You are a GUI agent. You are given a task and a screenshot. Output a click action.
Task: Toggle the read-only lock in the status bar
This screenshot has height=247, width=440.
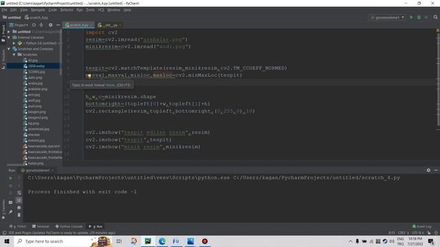click(x=429, y=233)
